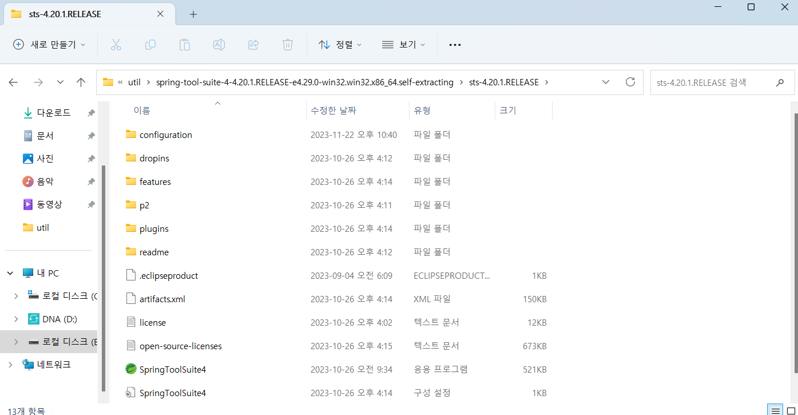
Task: Click the spring-tool-suite-4 self-extracting breadcrumb
Action: pyautogui.click(x=305, y=82)
